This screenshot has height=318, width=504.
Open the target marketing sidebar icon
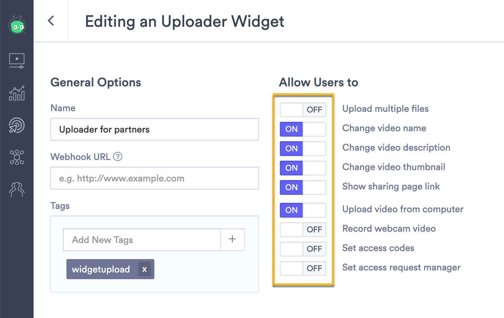point(17,126)
